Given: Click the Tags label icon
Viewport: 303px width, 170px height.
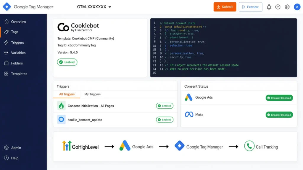Looking at the screenshot, I should (x=7, y=32).
